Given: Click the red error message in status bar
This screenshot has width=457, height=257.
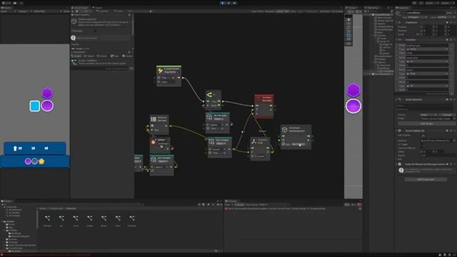Looking at the screenshot, I should tap(46, 255).
